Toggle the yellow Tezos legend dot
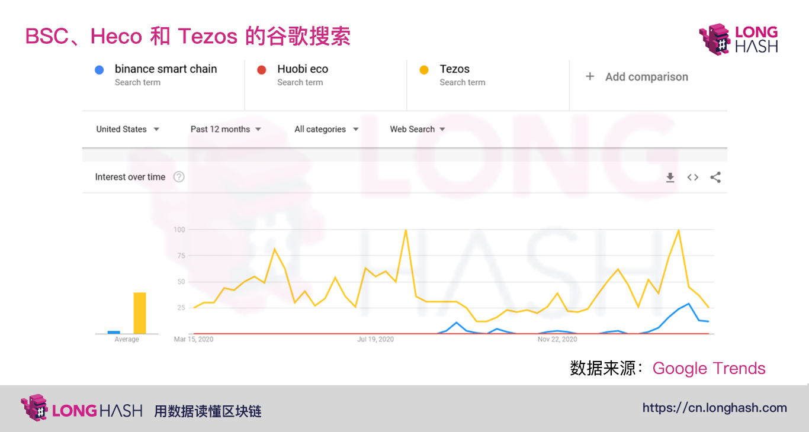 [424, 70]
